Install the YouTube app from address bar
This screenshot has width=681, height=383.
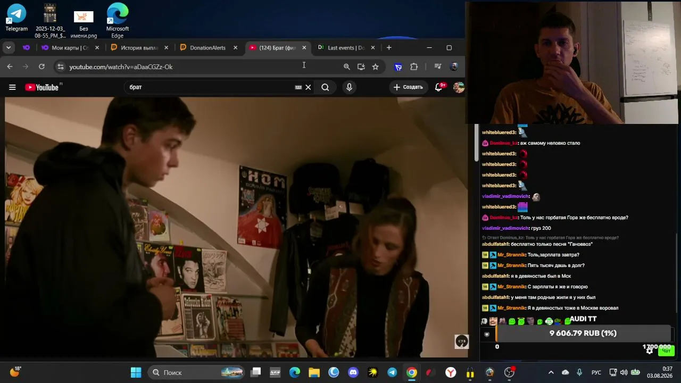click(361, 66)
